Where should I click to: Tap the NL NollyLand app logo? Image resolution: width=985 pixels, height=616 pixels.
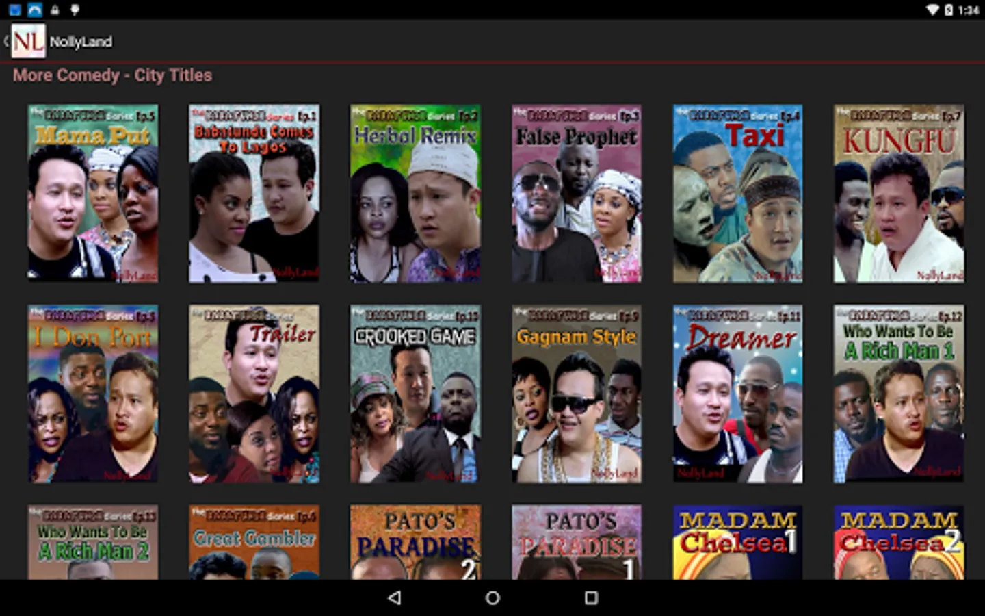click(x=29, y=41)
